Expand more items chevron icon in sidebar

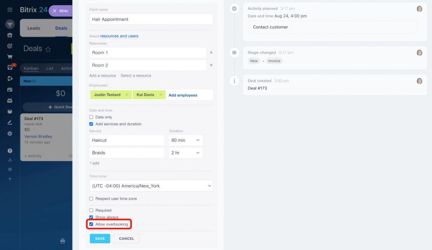pyautogui.click(x=10, y=134)
